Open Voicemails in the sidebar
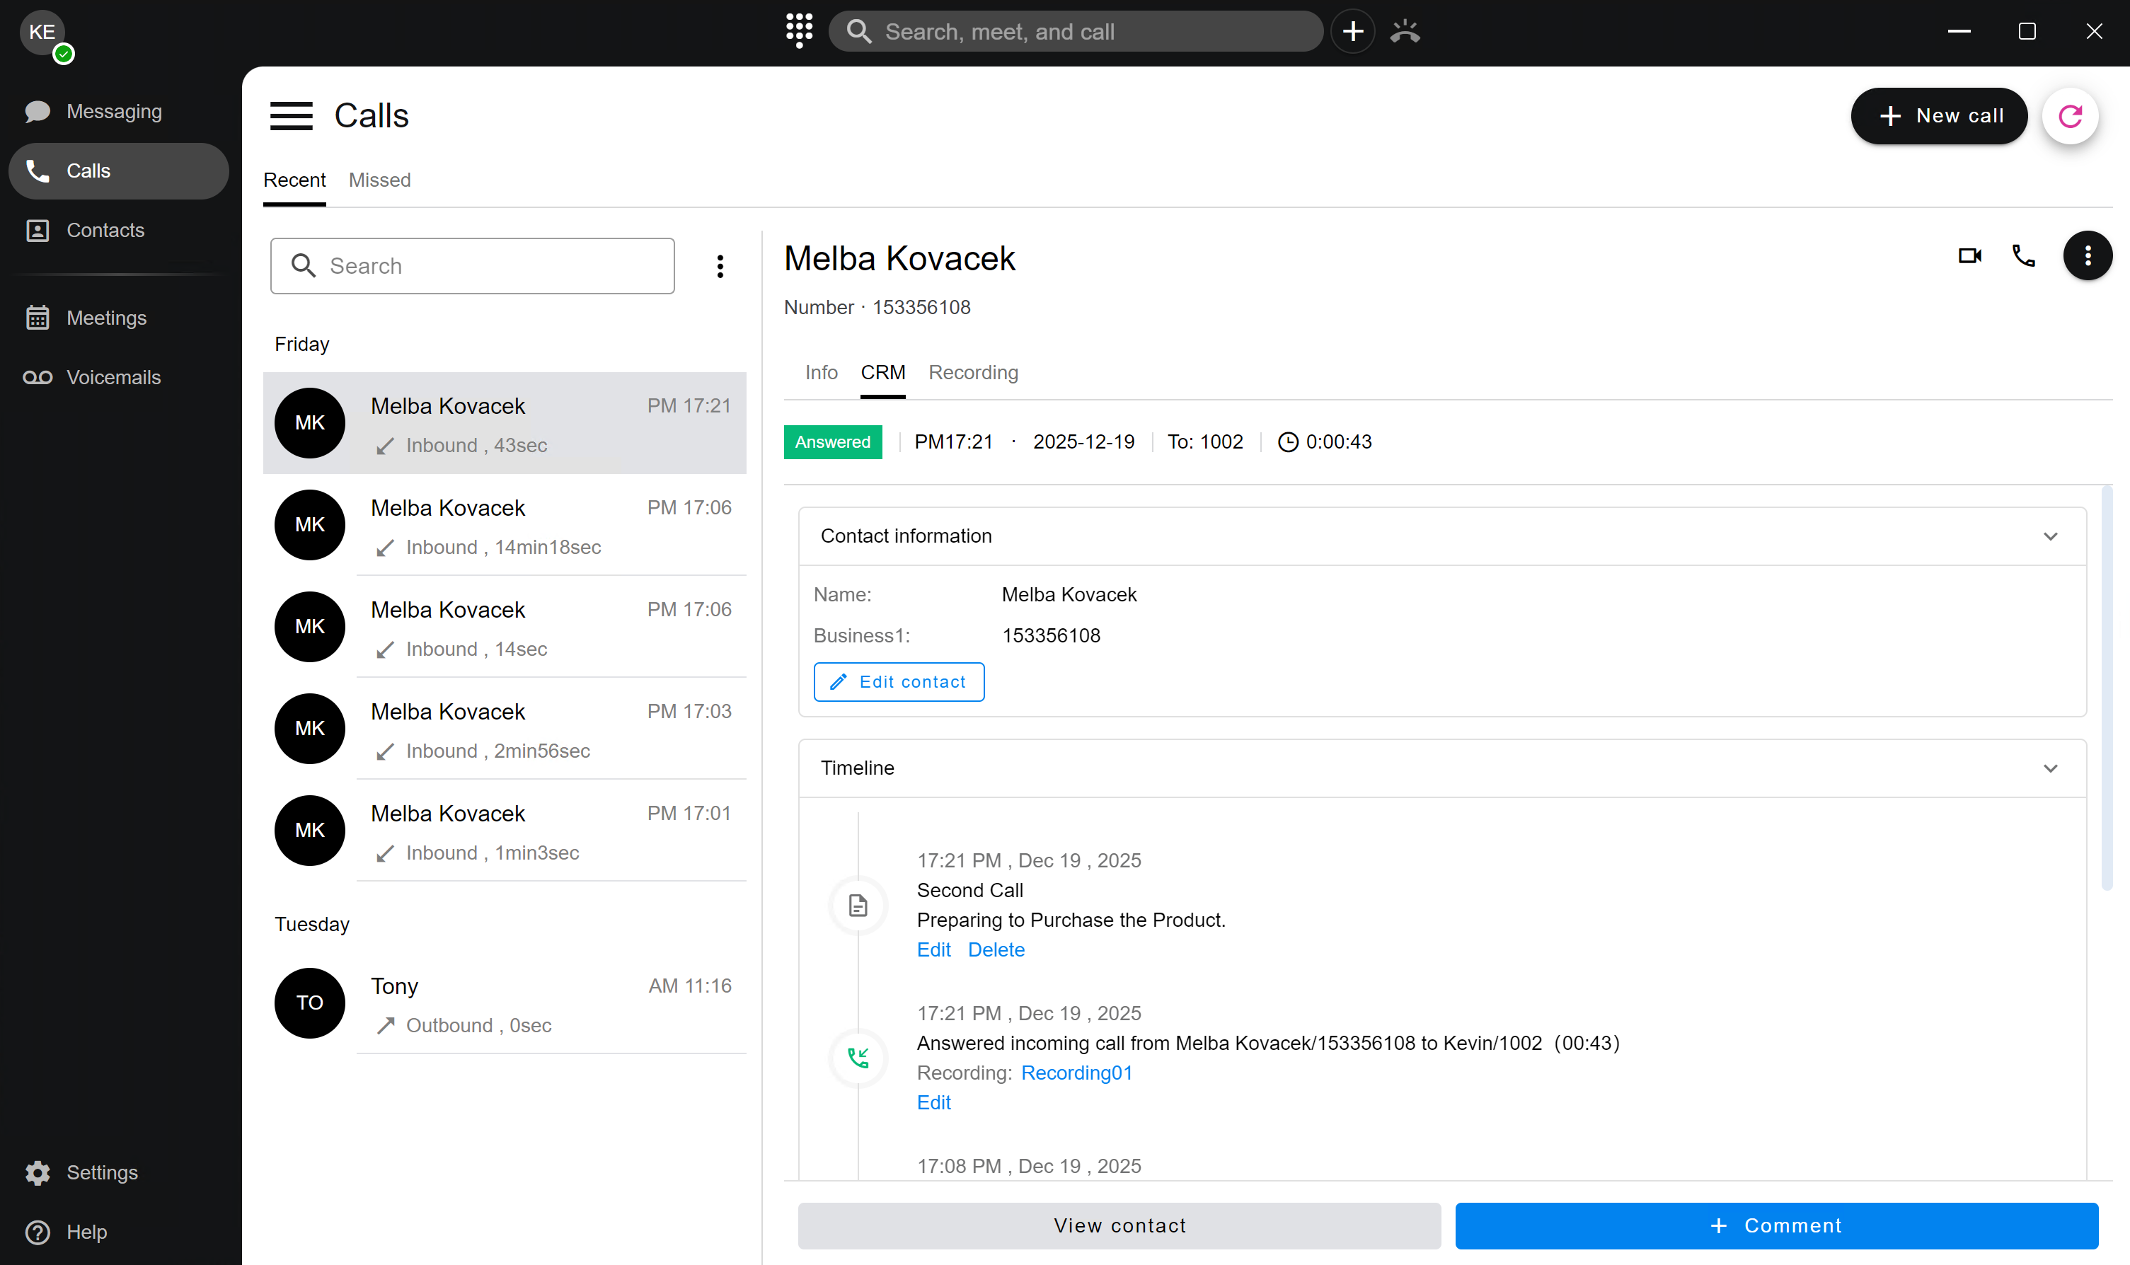2130x1265 pixels. [113, 377]
